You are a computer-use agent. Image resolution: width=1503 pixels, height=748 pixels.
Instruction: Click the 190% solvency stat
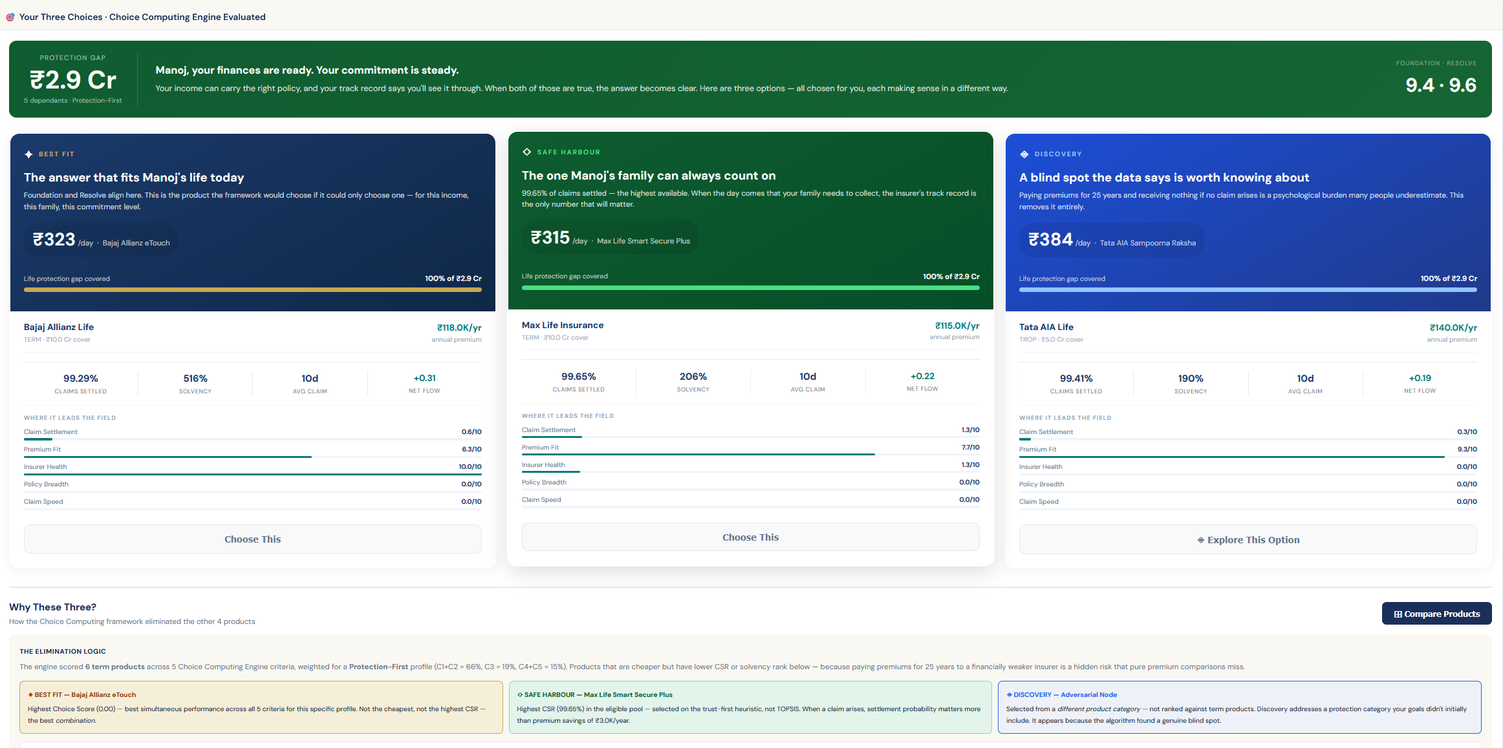pyautogui.click(x=1191, y=384)
